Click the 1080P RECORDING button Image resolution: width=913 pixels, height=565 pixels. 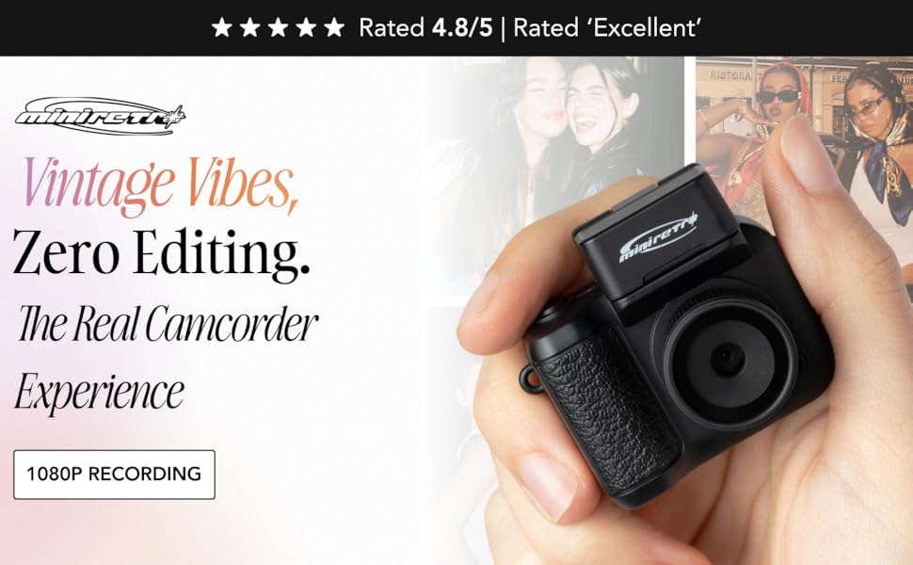[114, 475]
